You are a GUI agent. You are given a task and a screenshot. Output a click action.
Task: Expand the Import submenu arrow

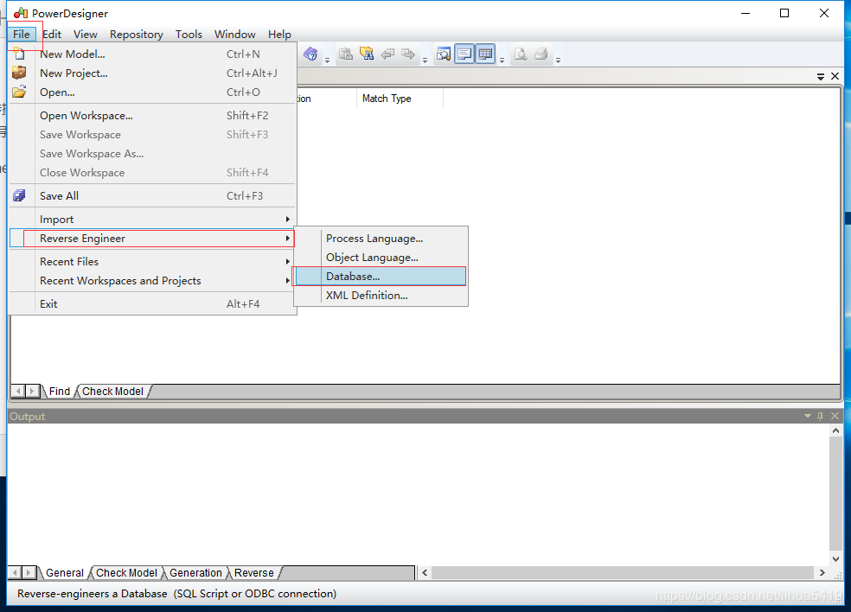pos(288,219)
